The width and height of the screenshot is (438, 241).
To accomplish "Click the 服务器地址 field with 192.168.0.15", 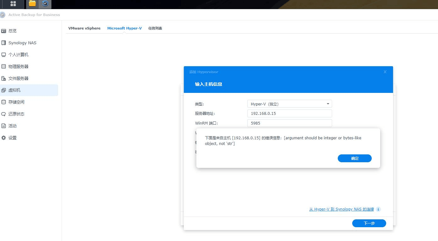I will 289,114.
